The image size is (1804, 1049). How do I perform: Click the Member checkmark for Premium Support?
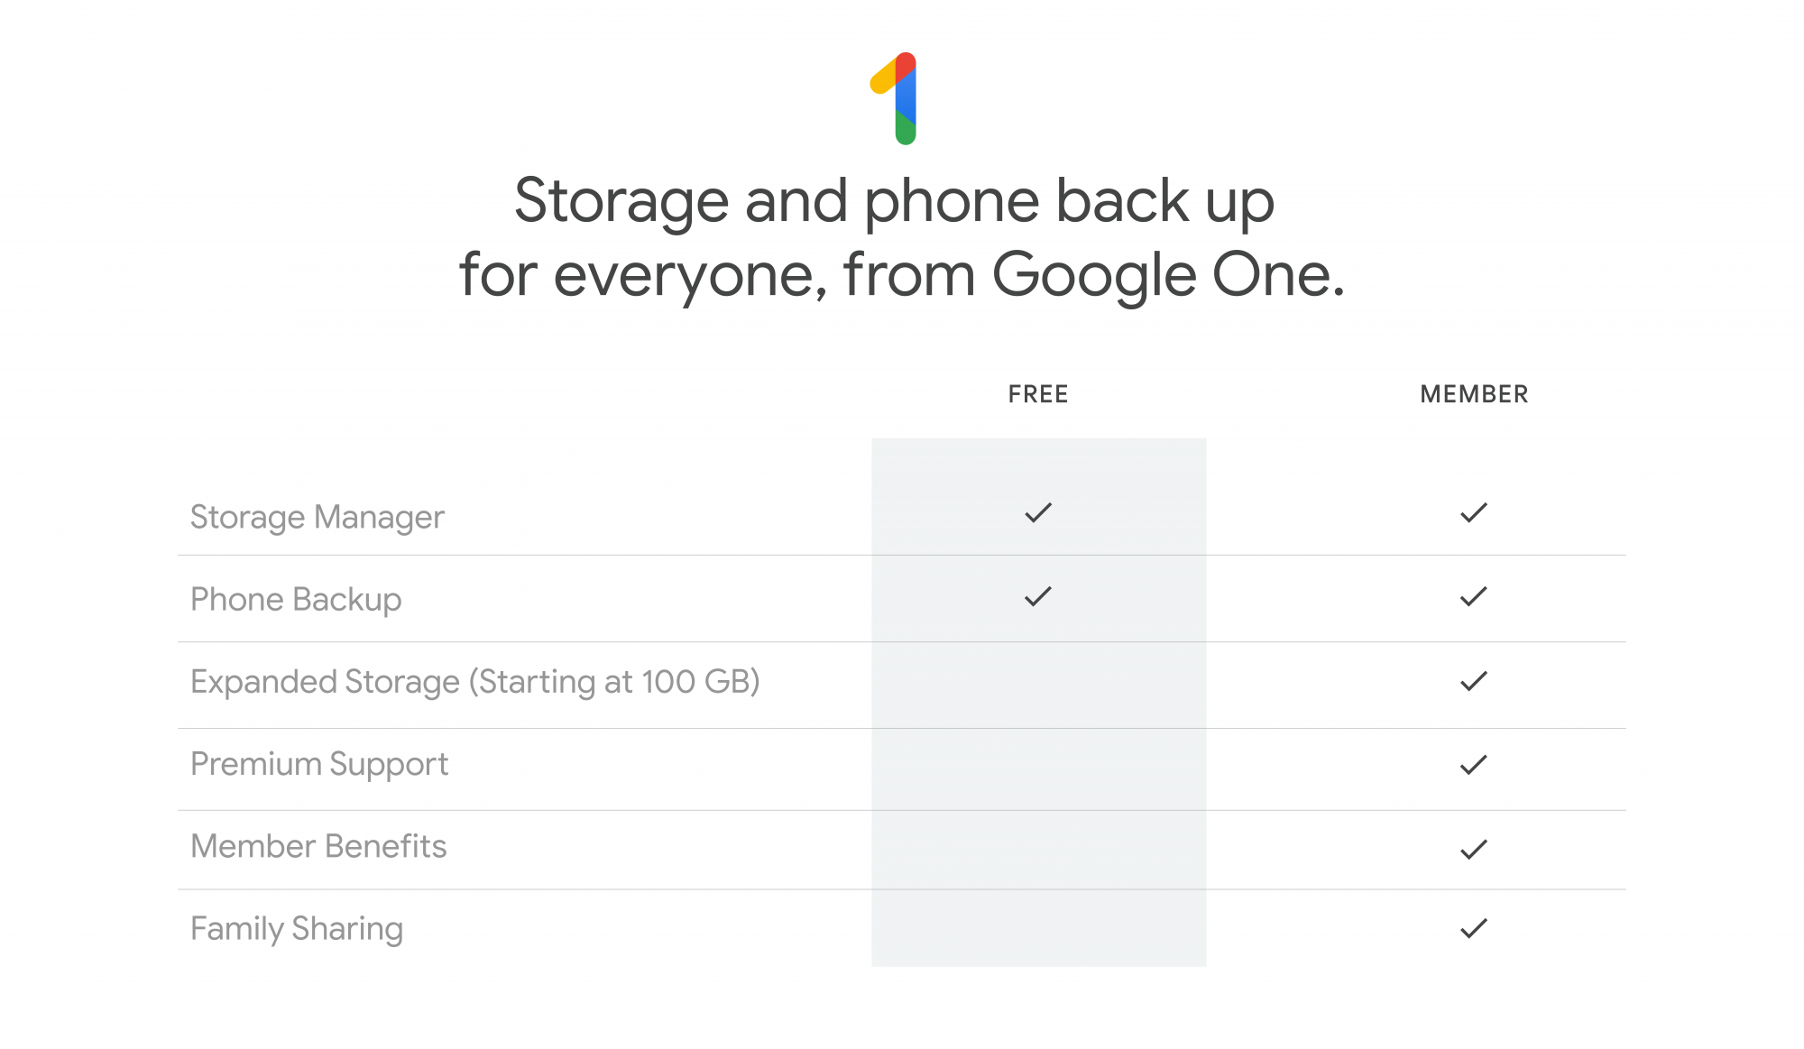[1473, 765]
